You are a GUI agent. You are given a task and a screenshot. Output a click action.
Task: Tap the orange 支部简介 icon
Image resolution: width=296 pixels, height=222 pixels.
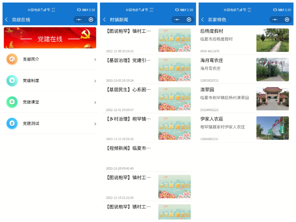click(x=12, y=59)
